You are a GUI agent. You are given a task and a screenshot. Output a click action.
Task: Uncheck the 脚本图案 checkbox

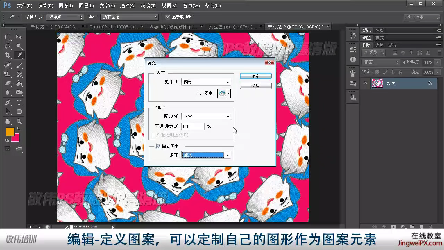point(159,146)
